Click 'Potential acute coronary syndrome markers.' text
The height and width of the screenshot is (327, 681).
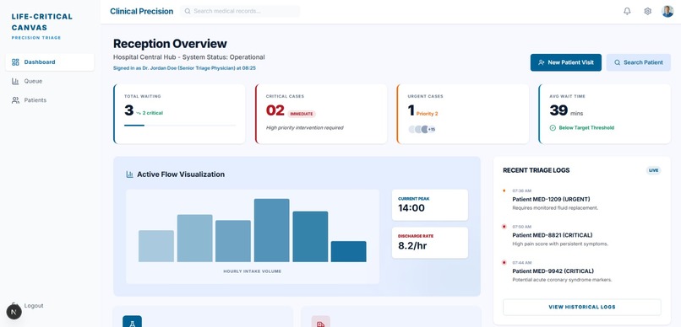tap(562, 280)
